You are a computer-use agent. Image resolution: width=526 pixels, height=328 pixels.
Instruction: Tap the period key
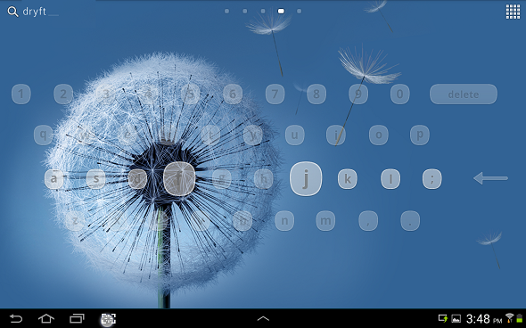pyautogui.click(x=410, y=221)
